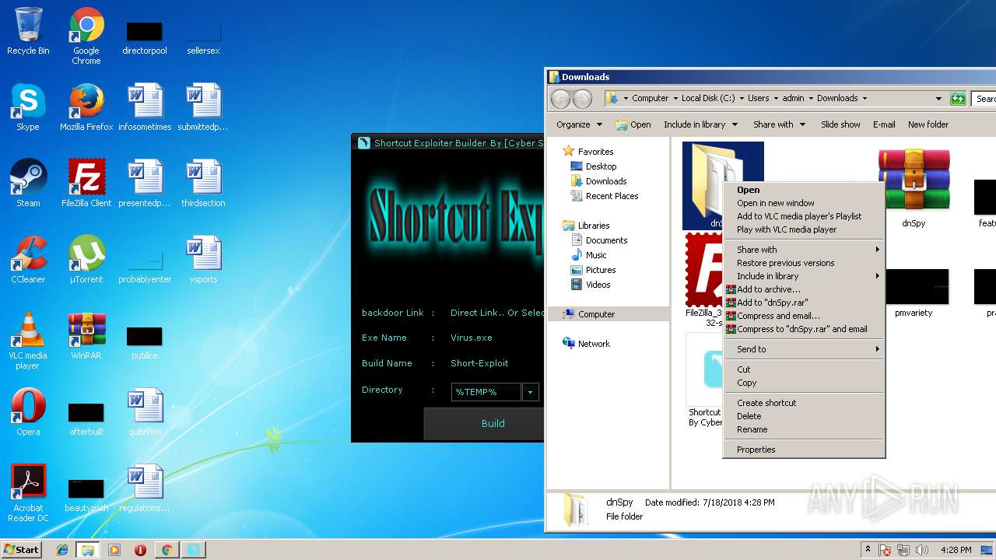Open the thirdsection Word document

tap(203, 184)
